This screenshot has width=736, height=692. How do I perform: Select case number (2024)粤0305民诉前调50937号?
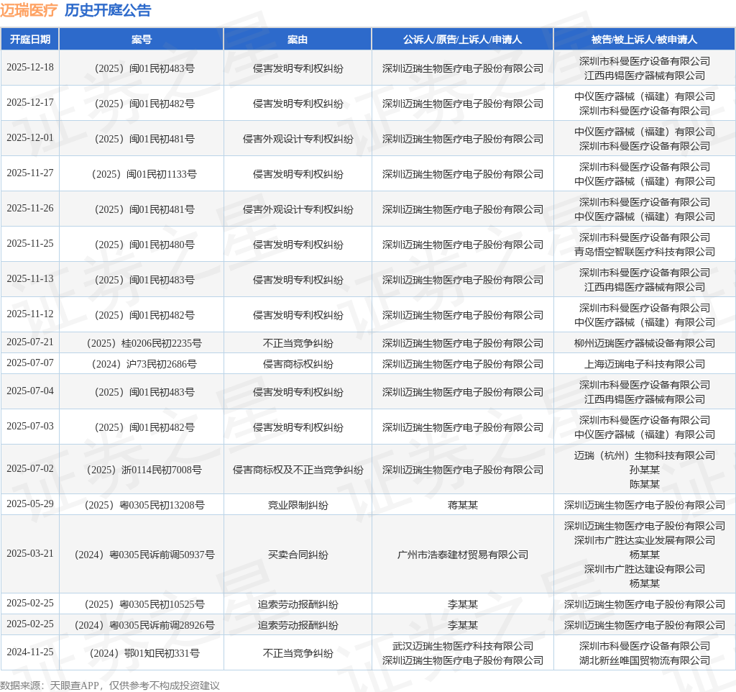[x=144, y=555]
